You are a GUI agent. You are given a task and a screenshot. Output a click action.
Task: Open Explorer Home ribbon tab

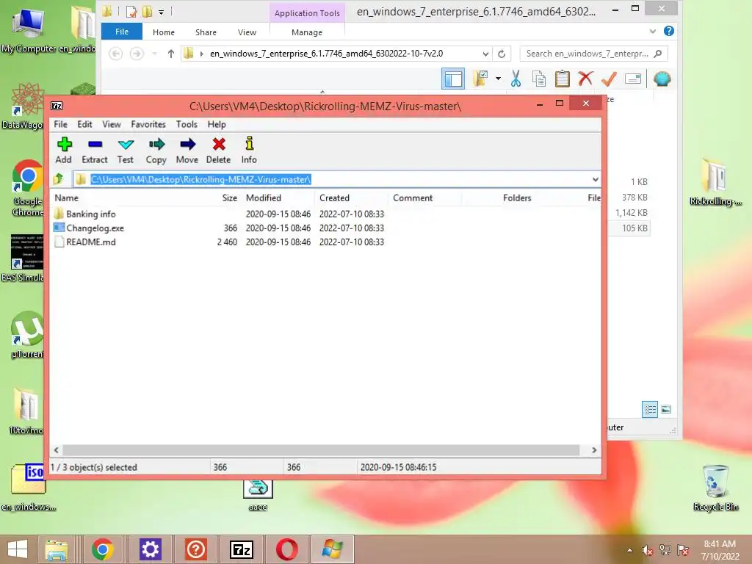[164, 32]
